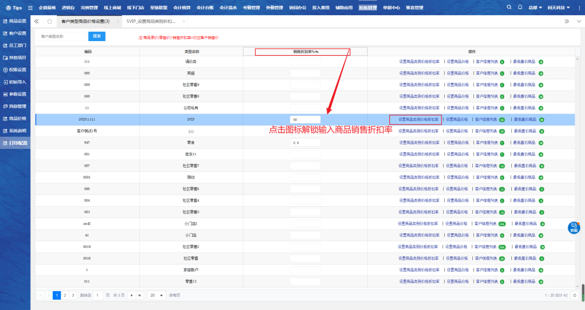This screenshot has width=585, height=310.
Task: Toggle the hamburger menu next to Tips
Action: [30, 8]
